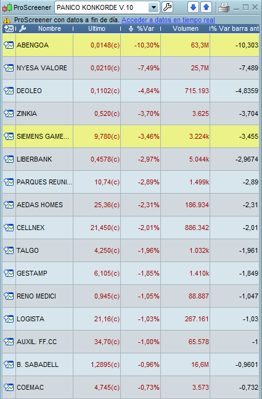Open the chart icon for ZINKIA
Screen dimensions: 262x399
9,113
